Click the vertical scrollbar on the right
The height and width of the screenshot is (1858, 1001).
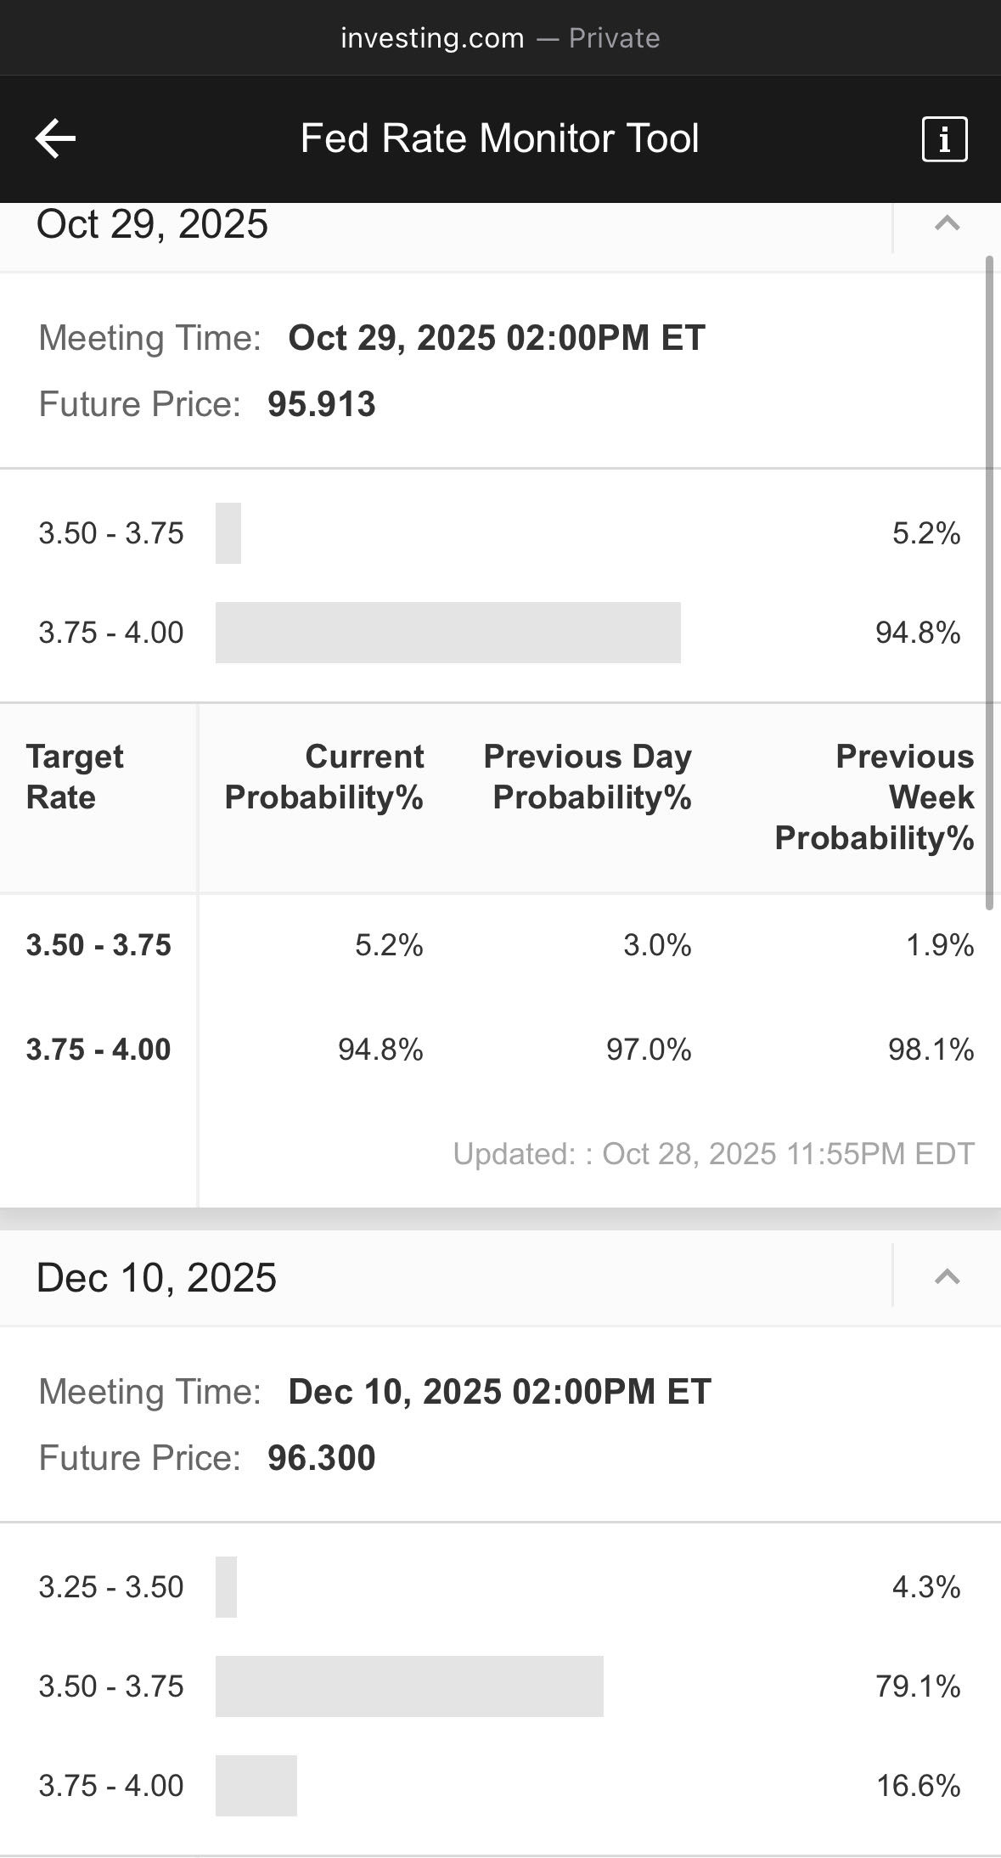(x=989, y=583)
